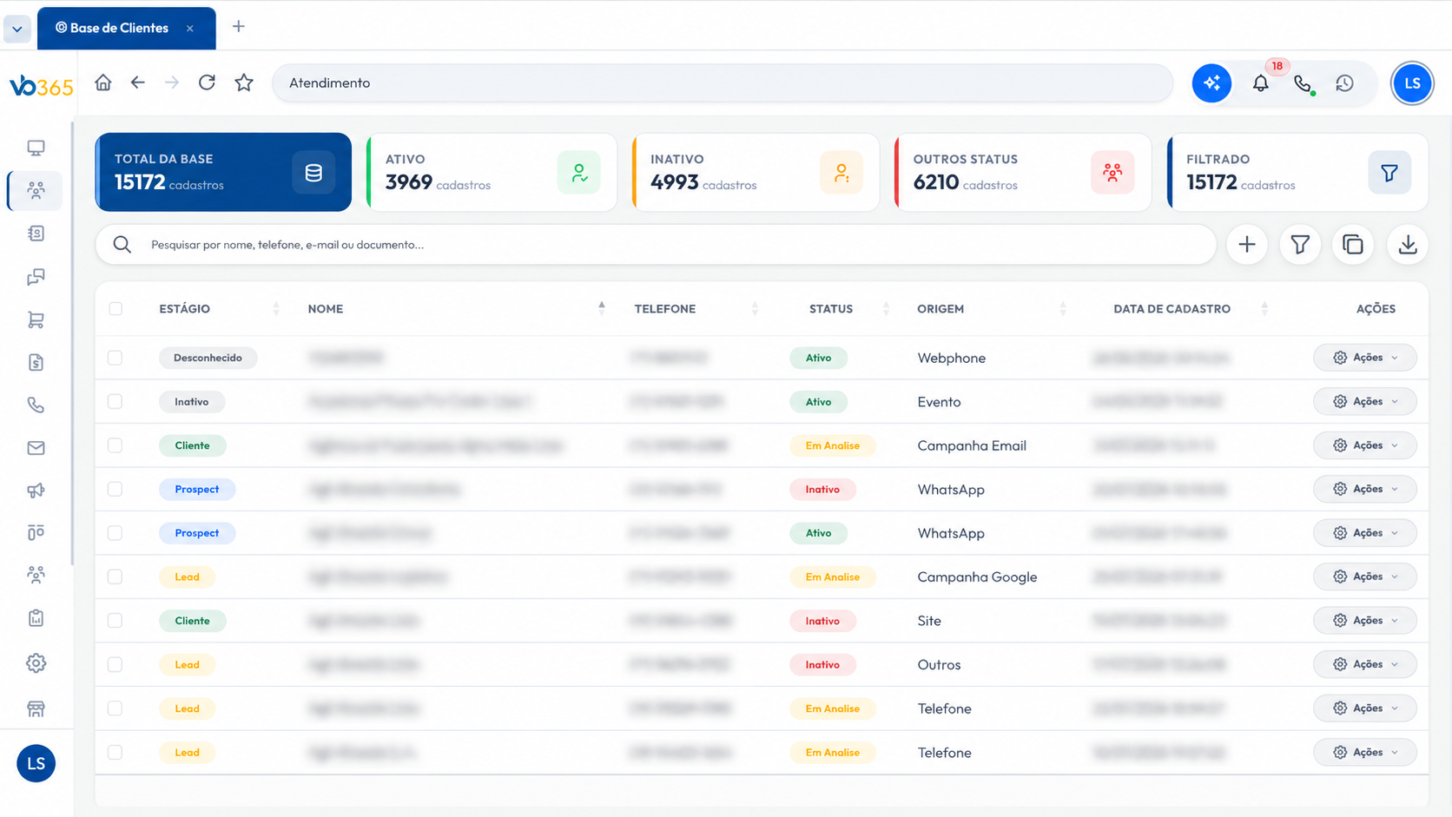Open the storefront icon in sidebar
Screen dimensions: 1452x817
(36, 708)
